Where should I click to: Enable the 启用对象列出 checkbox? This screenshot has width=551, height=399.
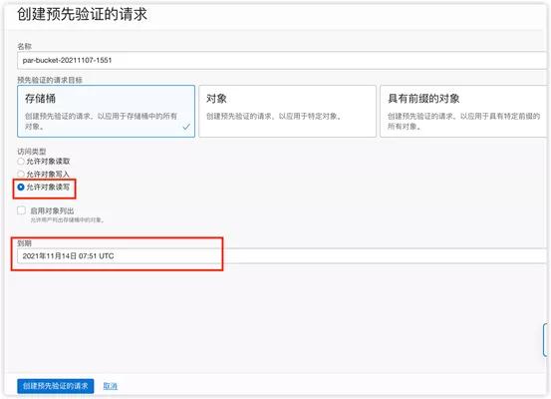22,210
